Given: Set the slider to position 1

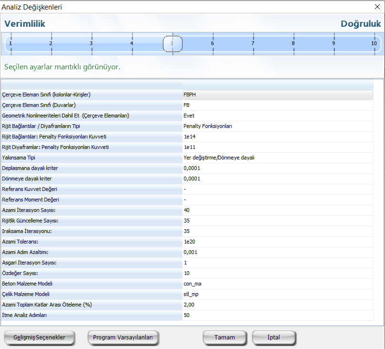Looking at the screenshot, I should [x=11, y=43].
